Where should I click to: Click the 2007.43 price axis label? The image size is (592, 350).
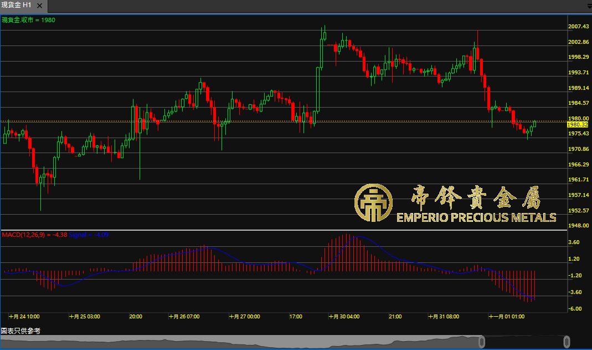pos(578,27)
